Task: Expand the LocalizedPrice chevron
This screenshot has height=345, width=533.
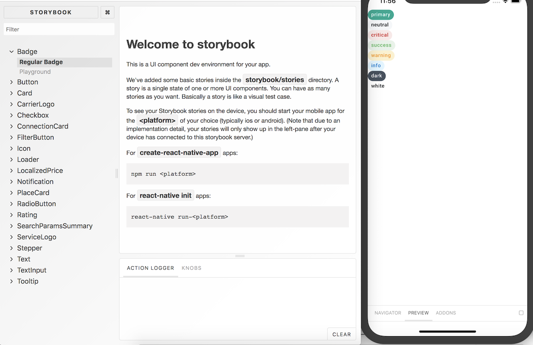Action: tap(12, 171)
